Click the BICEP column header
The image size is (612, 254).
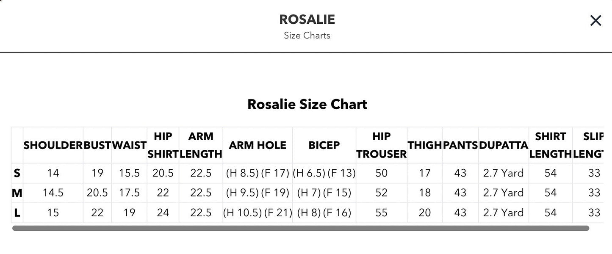point(324,145)
